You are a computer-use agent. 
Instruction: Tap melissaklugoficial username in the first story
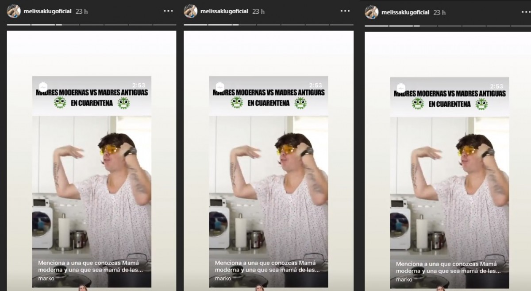coord(47,12)
